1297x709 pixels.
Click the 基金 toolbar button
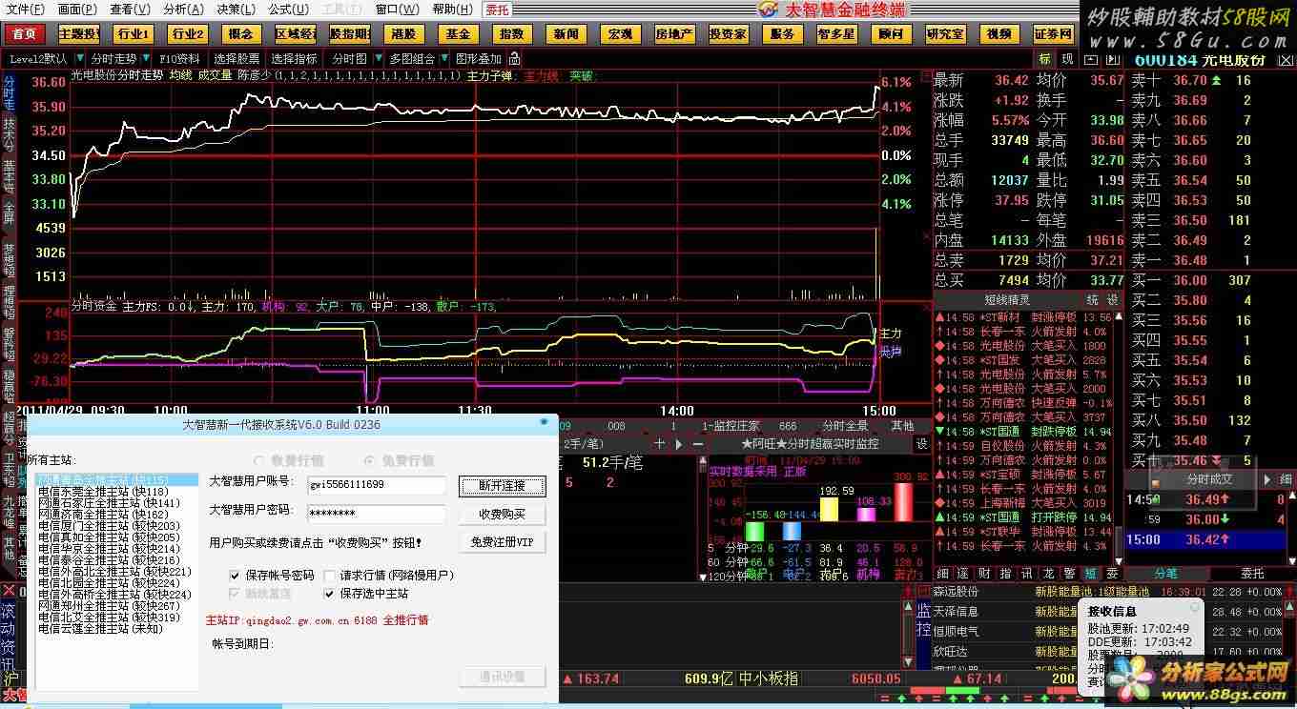pyautogui.click(x=458, y=34)
